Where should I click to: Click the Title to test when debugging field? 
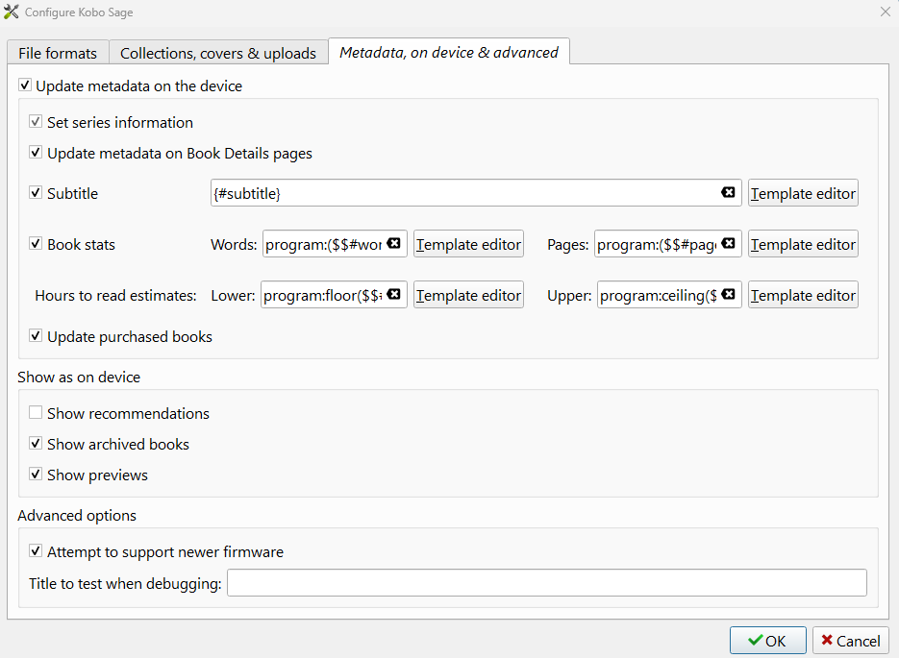[546, 583]
